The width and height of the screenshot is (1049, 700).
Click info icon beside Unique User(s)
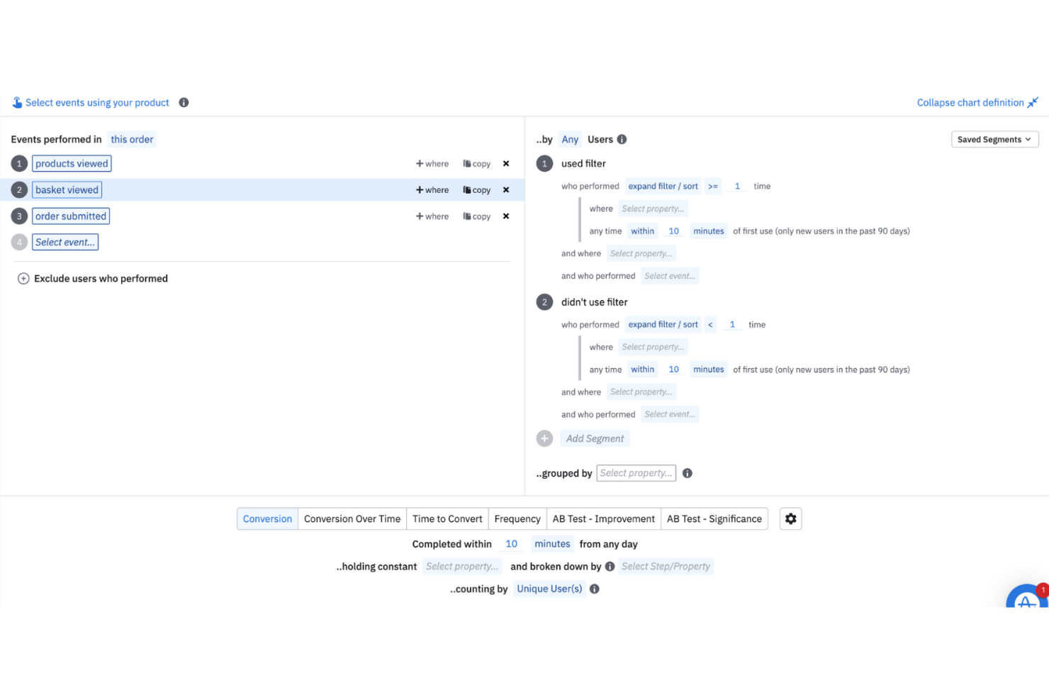(594, 589)
